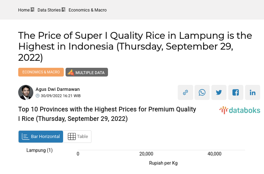264x174 pixels.
Task: Click the chart icon in Multiple Data badge
Action: (70, 72)
